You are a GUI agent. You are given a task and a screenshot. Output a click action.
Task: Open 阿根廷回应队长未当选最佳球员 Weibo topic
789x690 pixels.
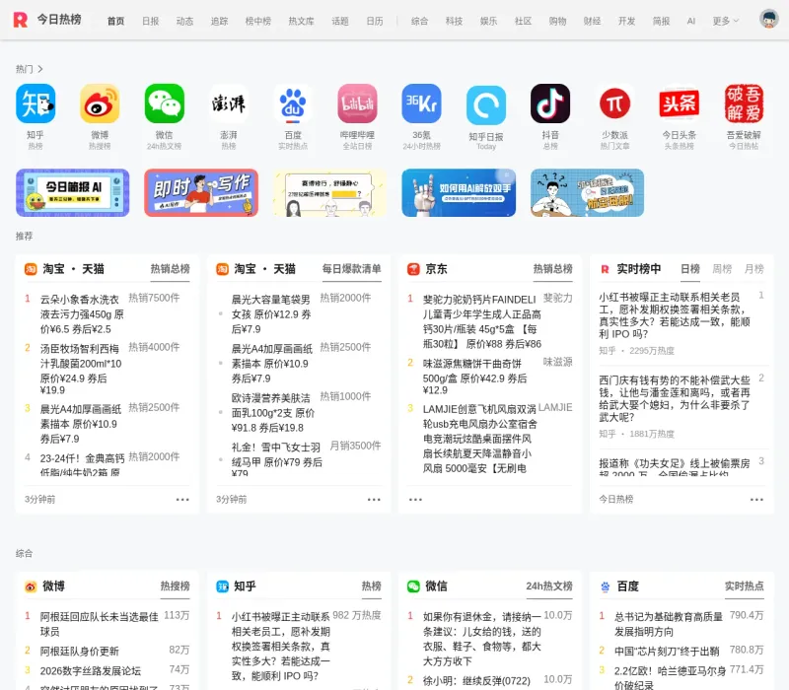(x=100, y=624)
